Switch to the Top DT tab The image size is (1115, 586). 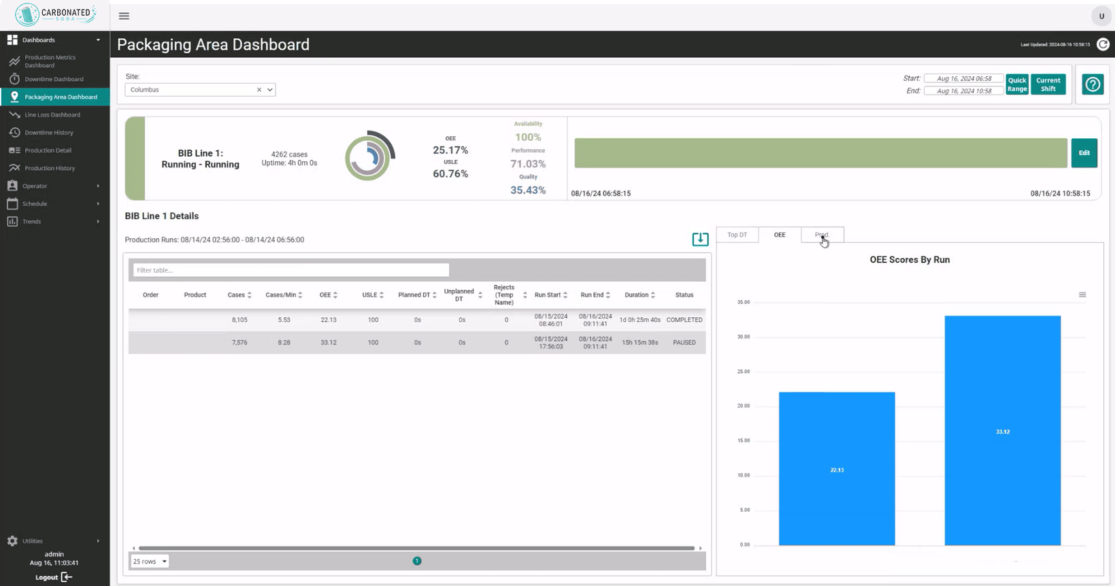click(737, 235)
